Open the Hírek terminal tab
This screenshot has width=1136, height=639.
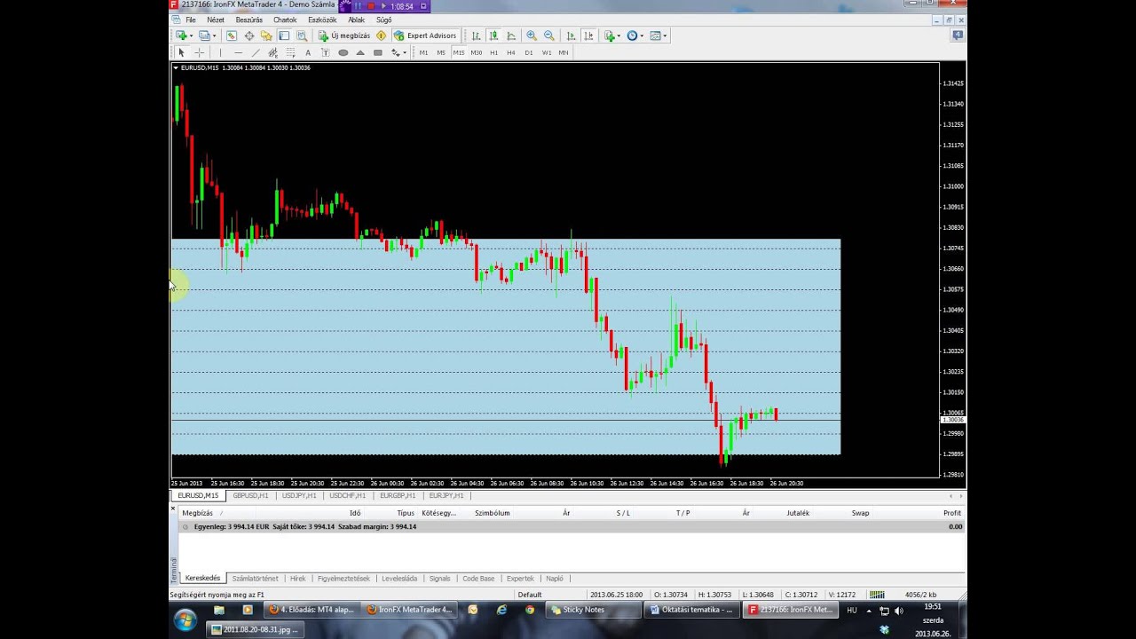pos(297,578)
